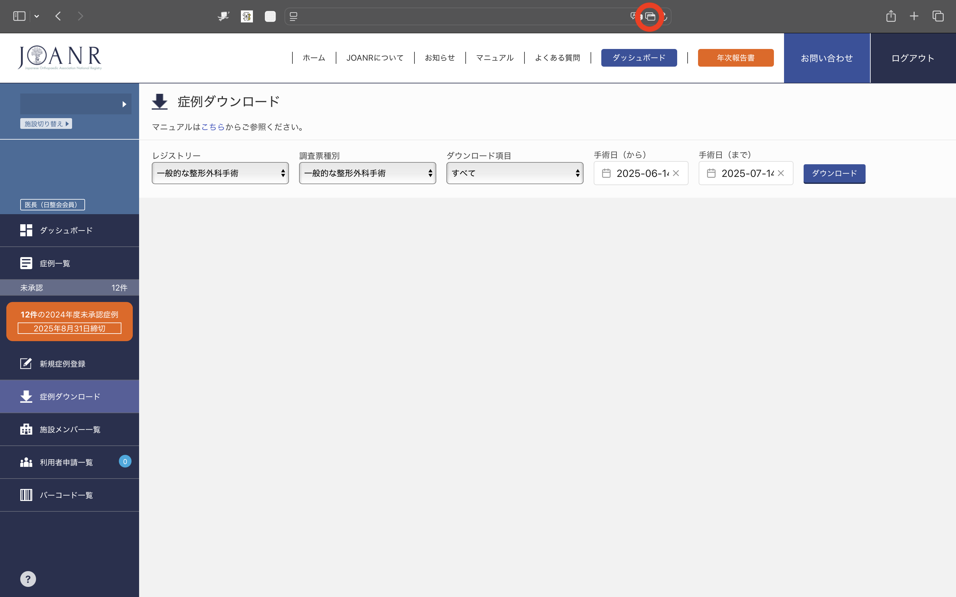Click the translate icon in the address bar
Screen dimensions: 956x597
point(634,16)
